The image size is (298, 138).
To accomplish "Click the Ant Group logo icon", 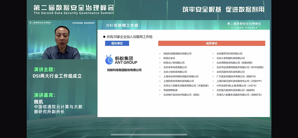I will tap(109, 59).
